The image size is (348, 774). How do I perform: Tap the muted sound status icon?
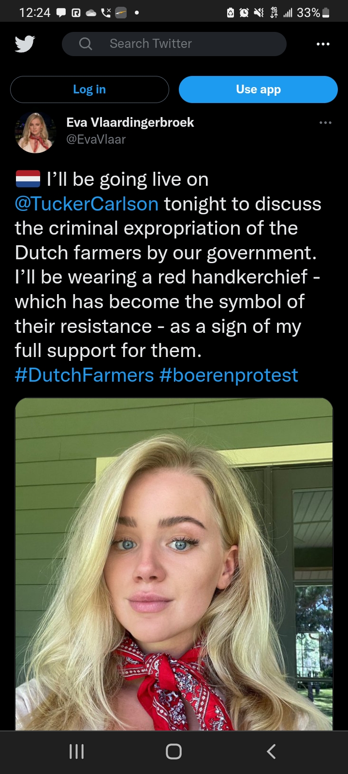click(x=259, y=13)
